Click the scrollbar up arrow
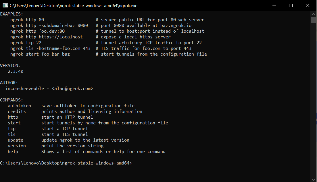This screenshot has width=317, height=182. [313, 14]
